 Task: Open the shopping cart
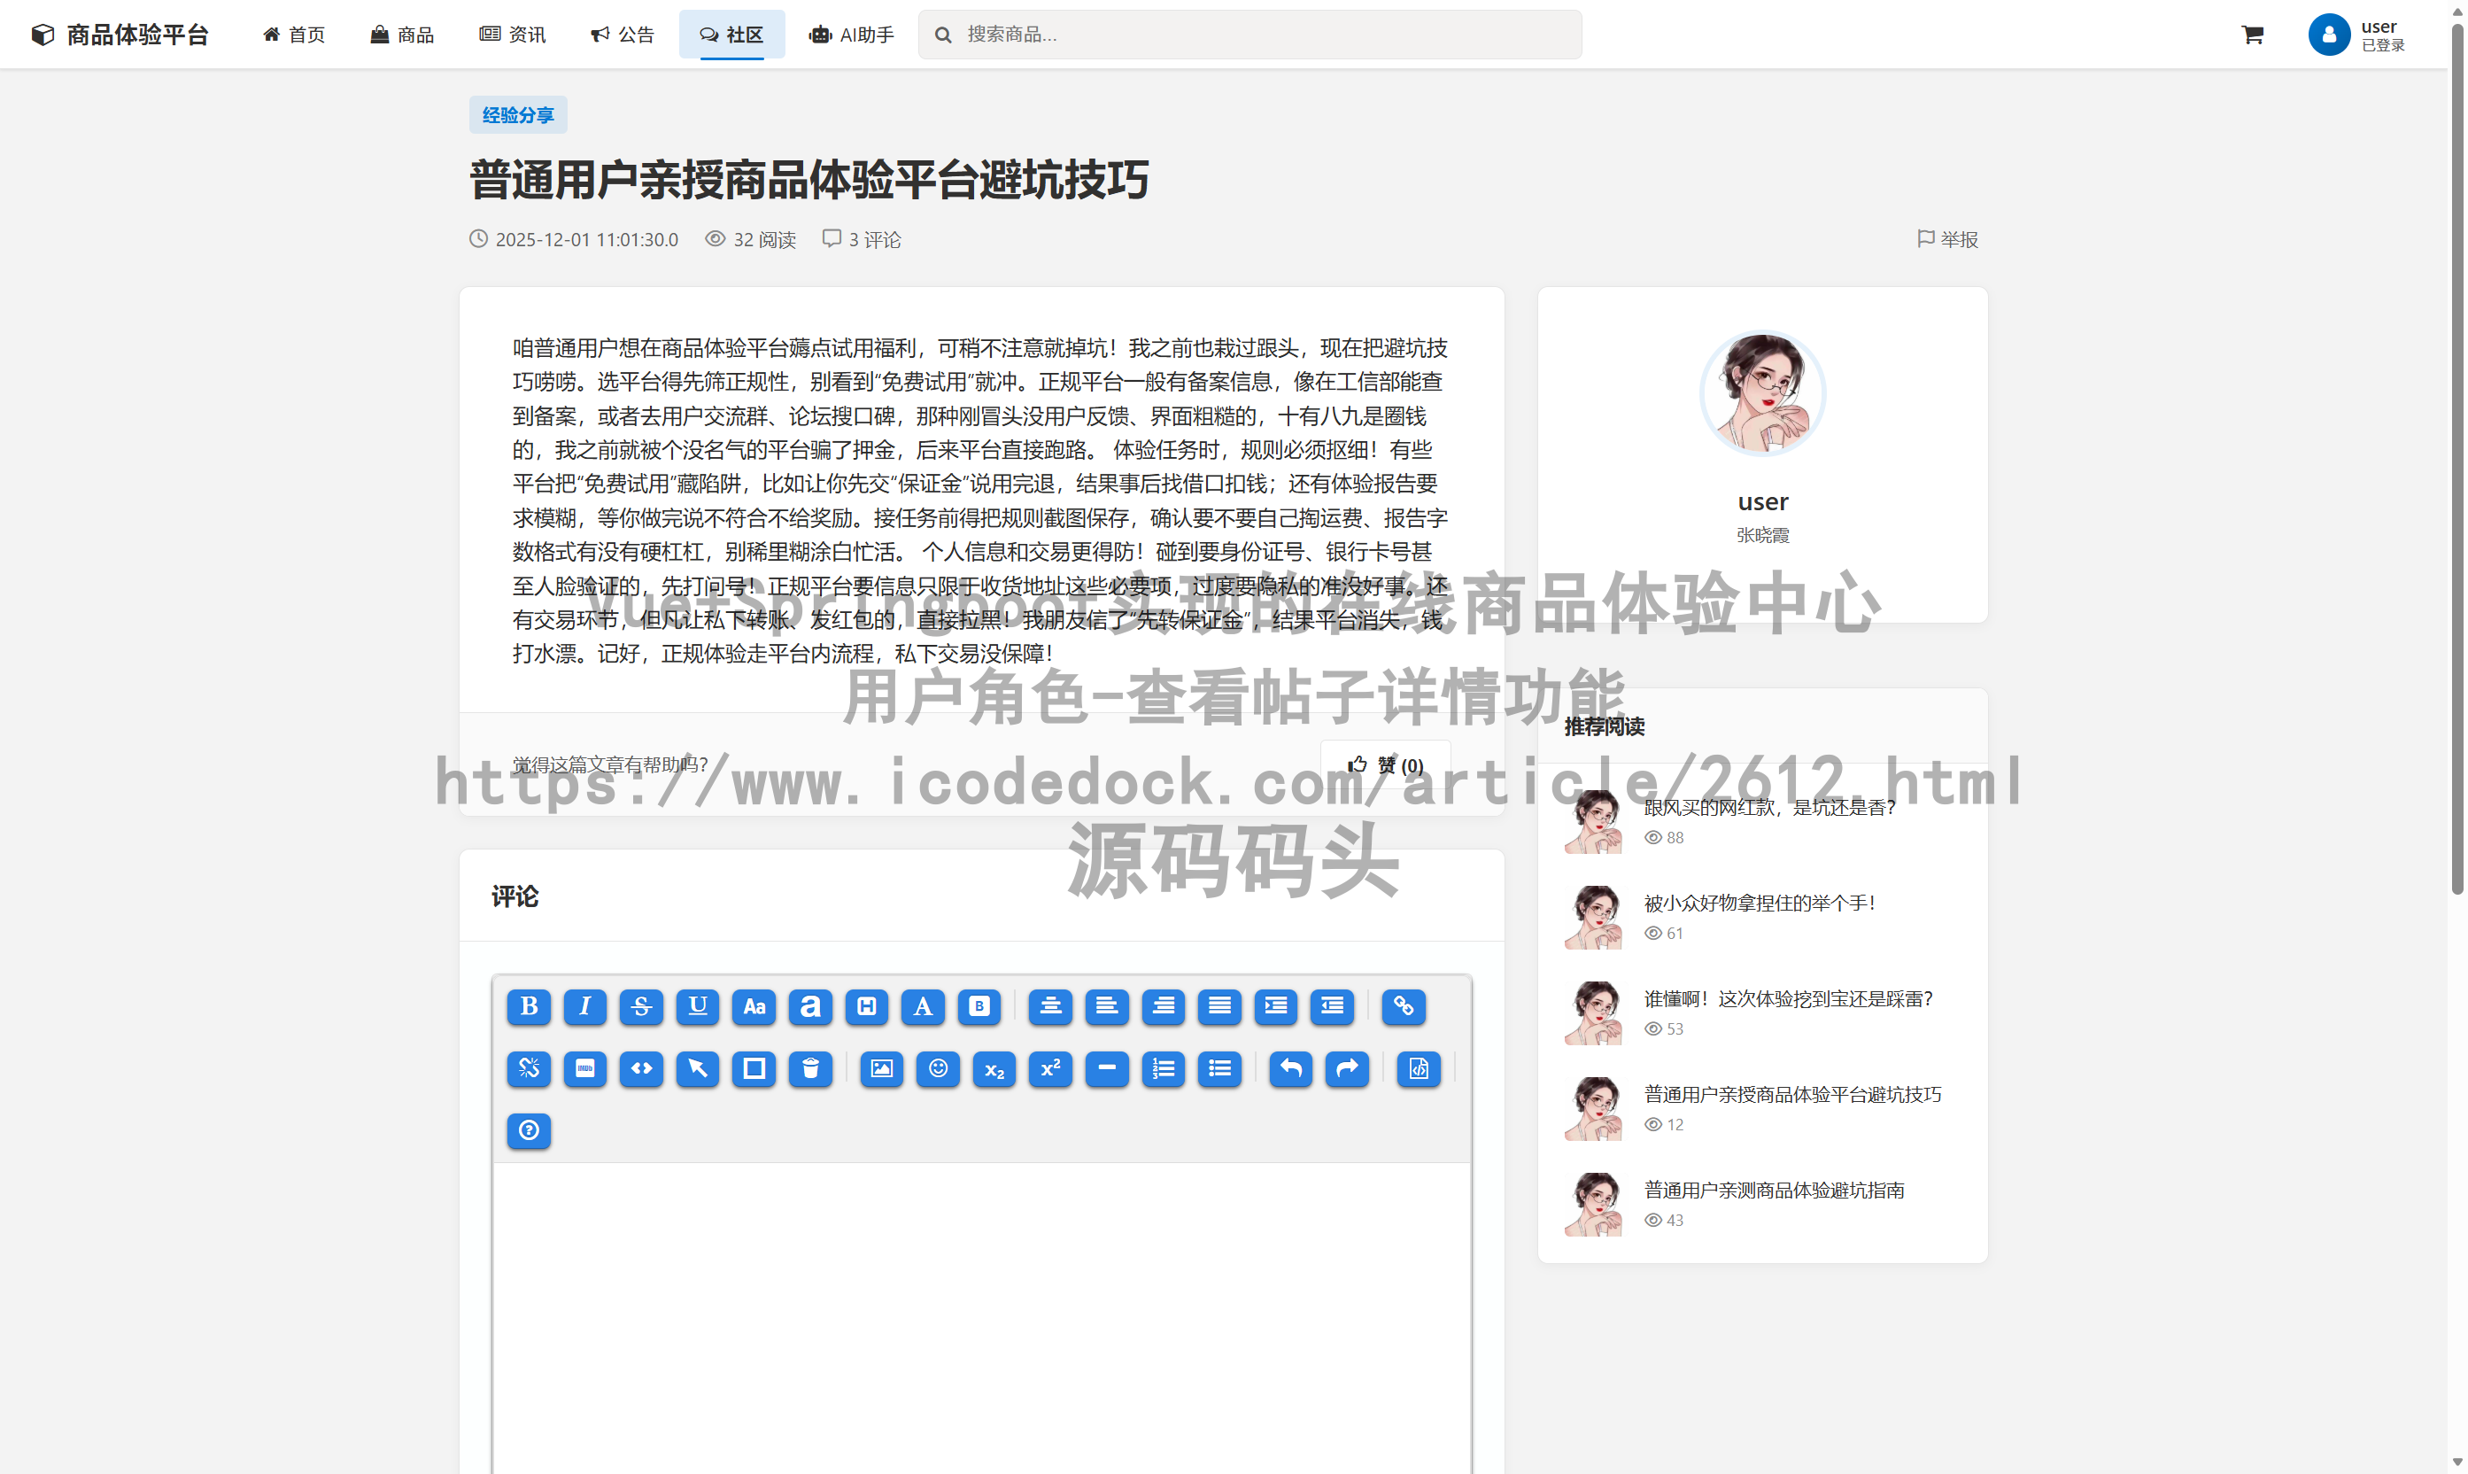click(x=2252, y=34)
